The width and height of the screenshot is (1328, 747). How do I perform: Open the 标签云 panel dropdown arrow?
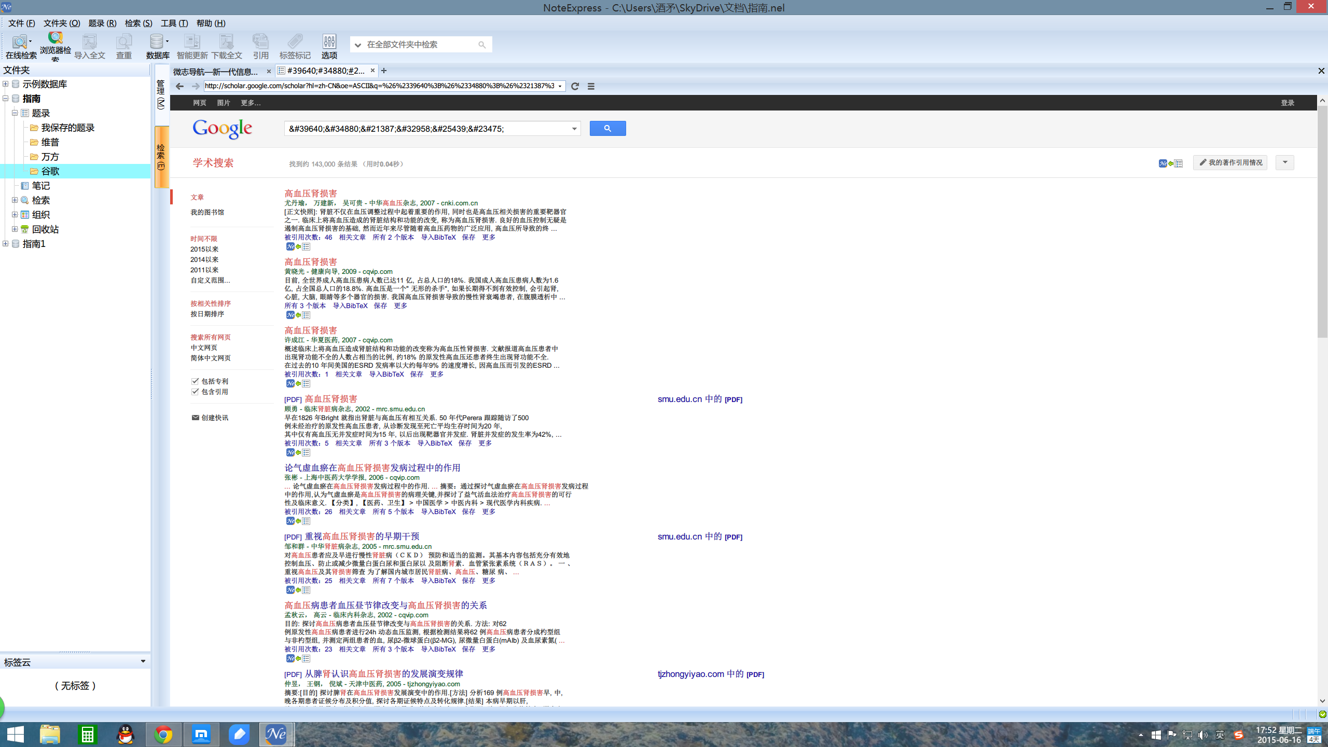click(143, 661)
